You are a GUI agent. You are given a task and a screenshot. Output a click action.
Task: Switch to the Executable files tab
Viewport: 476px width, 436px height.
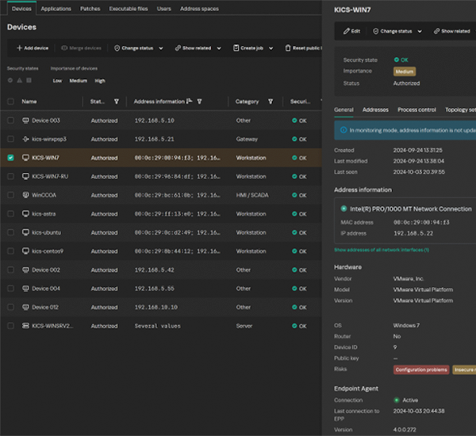pos(129,9)
